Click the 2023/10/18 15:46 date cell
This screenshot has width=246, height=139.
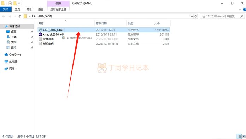click(x=107, y=44)
